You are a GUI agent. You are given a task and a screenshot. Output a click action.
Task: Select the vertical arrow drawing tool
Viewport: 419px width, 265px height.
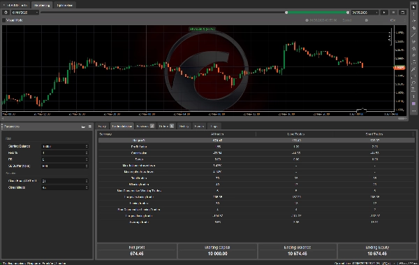(413, 96)
